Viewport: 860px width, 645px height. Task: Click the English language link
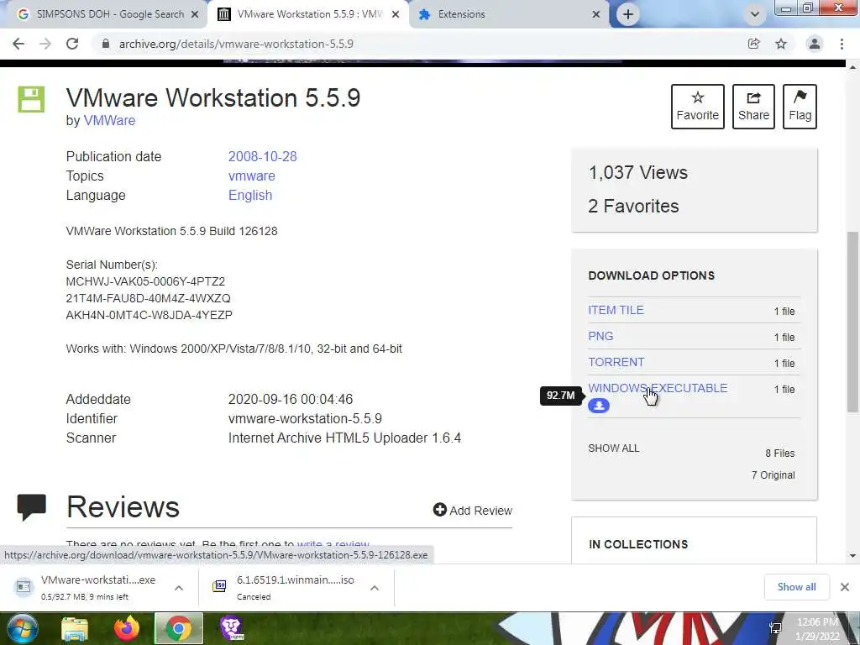tap(250, 195)
